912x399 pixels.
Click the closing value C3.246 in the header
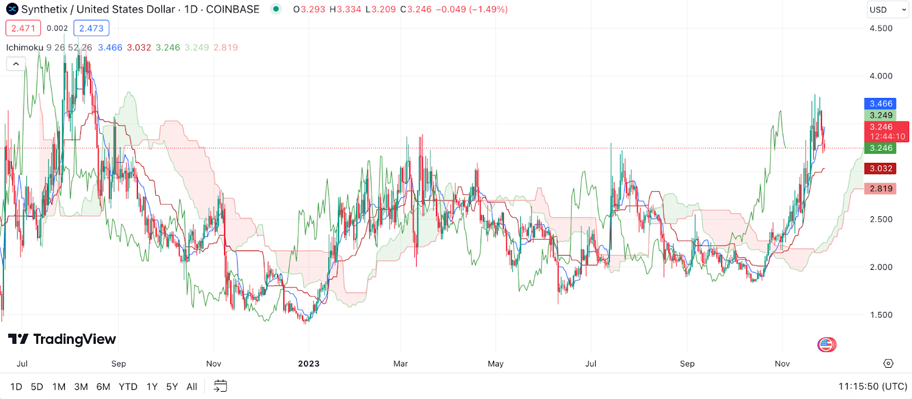(x=416, y=9)
